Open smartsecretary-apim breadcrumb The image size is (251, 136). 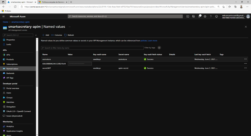pyautogui.click(x=20, y=22)
